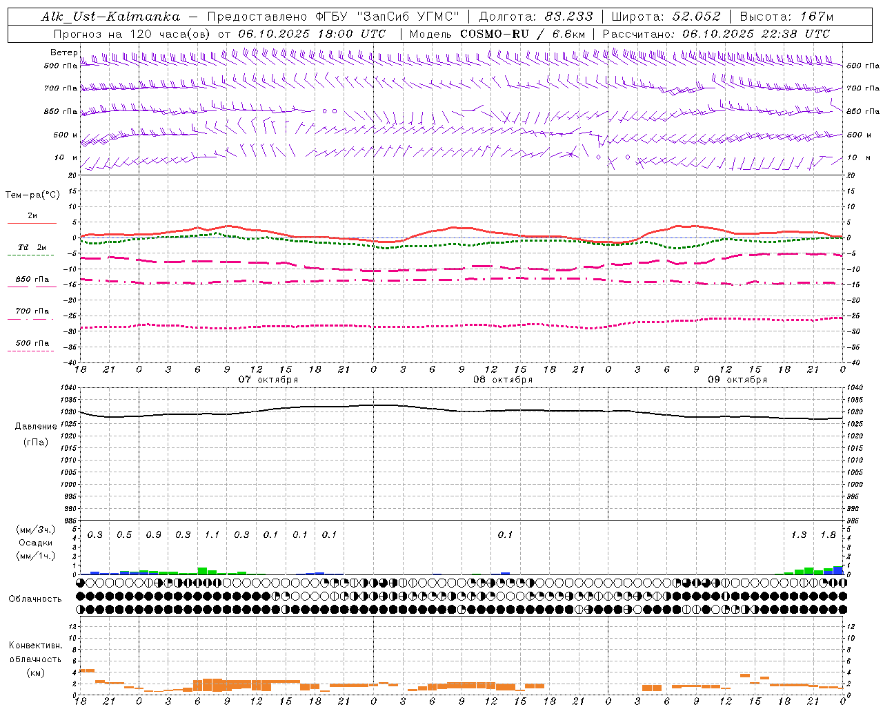Click the Ветер panel label
Image resolution: width=883 pixels, height=707 pixels.
coord(64,52)
